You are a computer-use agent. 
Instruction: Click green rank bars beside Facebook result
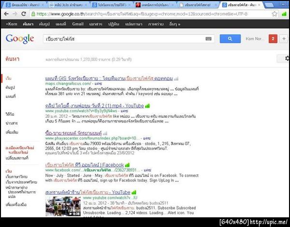point(127,165)
